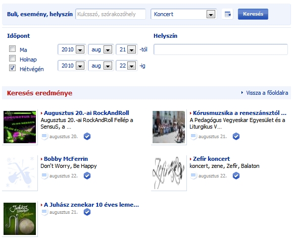The width and height of the screenshot is (293, 240).
Task: Click red arrow before Kórusmuzsika title
Action: (190, 113)
